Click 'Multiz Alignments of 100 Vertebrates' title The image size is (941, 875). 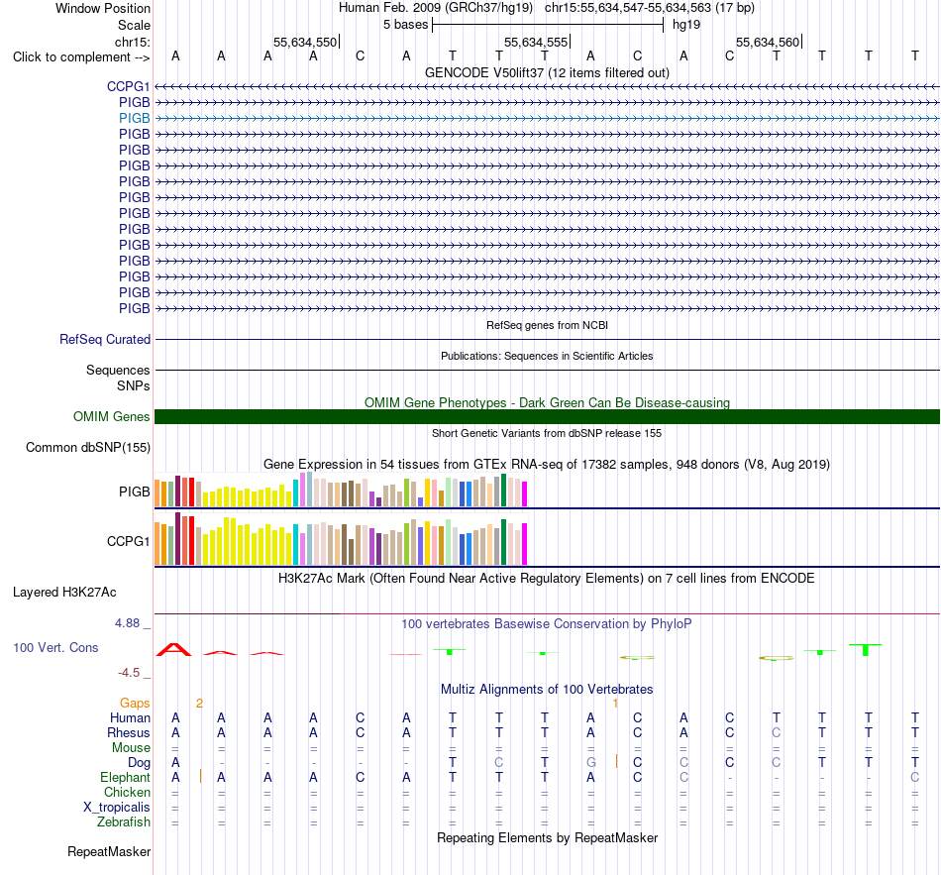point(547,690)
